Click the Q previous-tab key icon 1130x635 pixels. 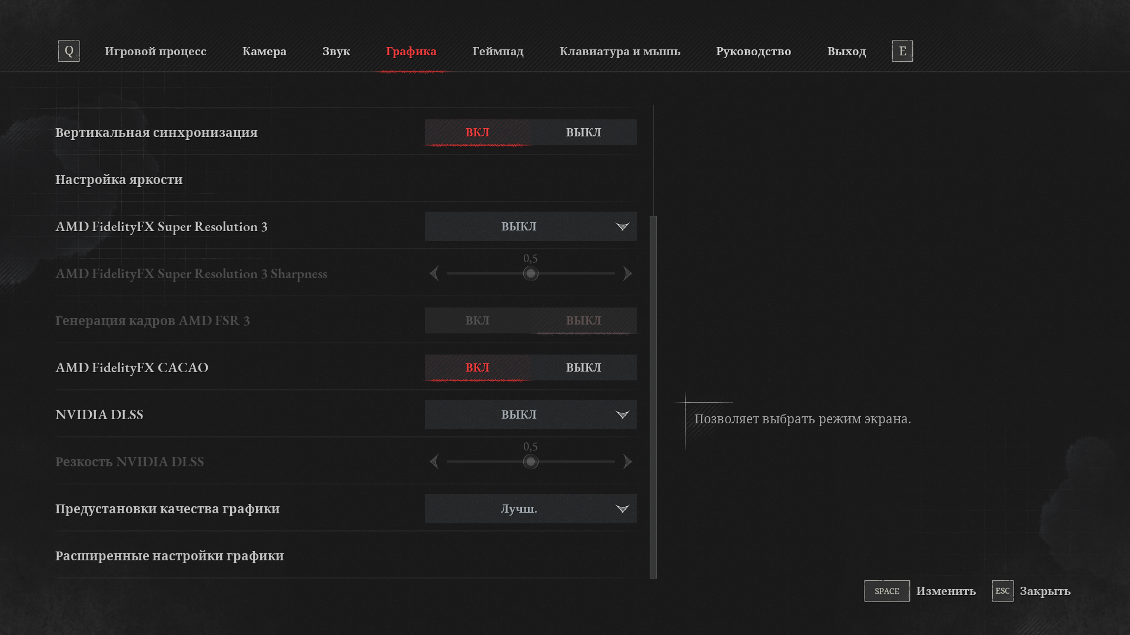69,51
